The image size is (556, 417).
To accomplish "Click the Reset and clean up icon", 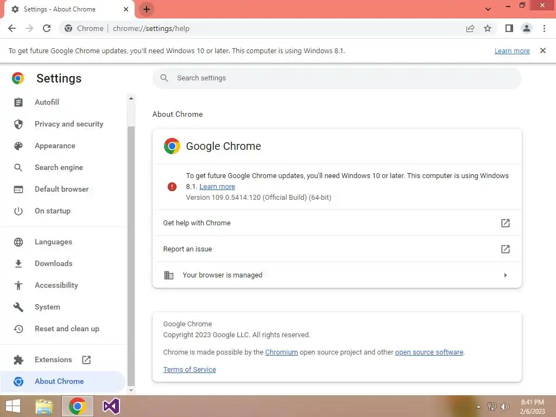I will tap(18, 328).
